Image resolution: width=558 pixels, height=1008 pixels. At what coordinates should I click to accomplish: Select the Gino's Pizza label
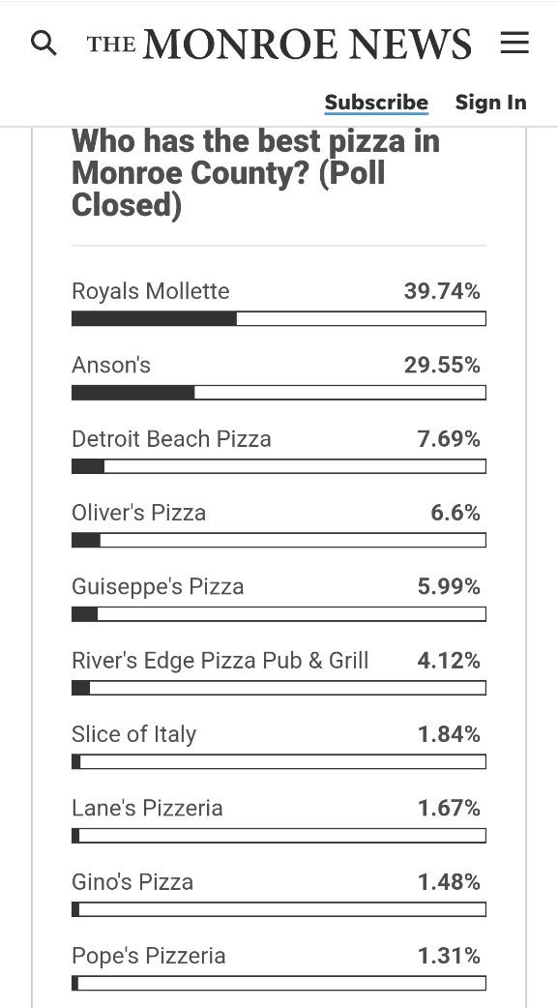(132, 882)
